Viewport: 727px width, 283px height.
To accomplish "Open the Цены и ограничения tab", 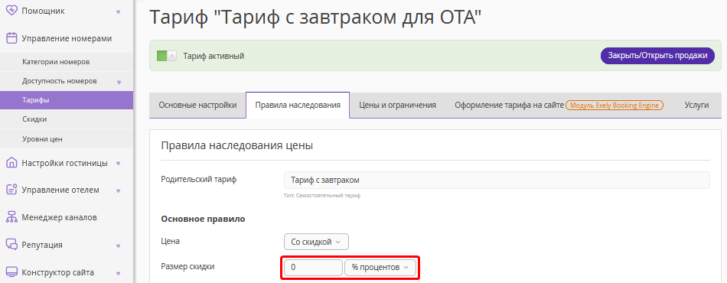I will pyautogui.click(x=397, y=105).
